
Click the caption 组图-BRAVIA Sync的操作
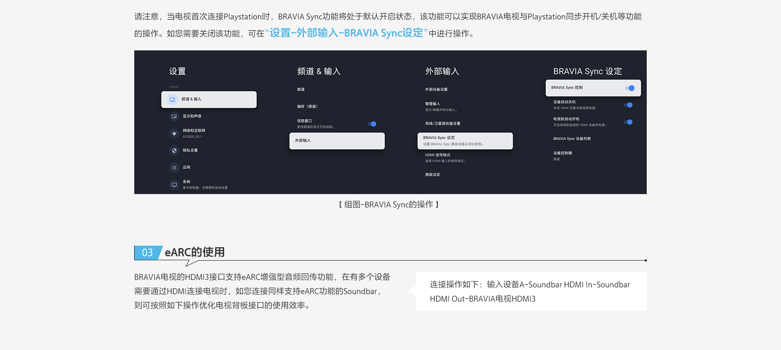389,205
